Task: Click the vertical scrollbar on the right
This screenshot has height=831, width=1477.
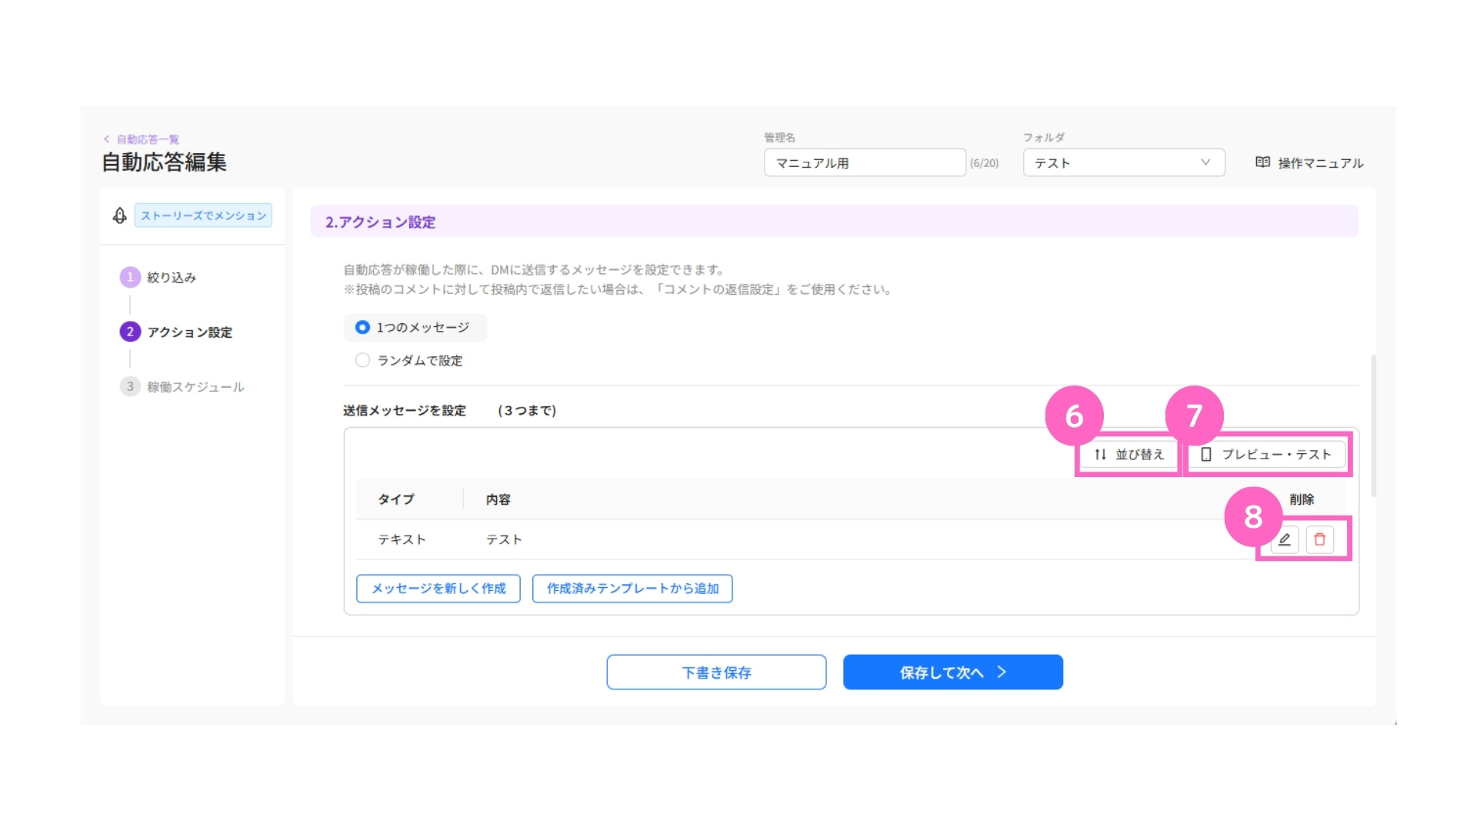Action: 1373,426
